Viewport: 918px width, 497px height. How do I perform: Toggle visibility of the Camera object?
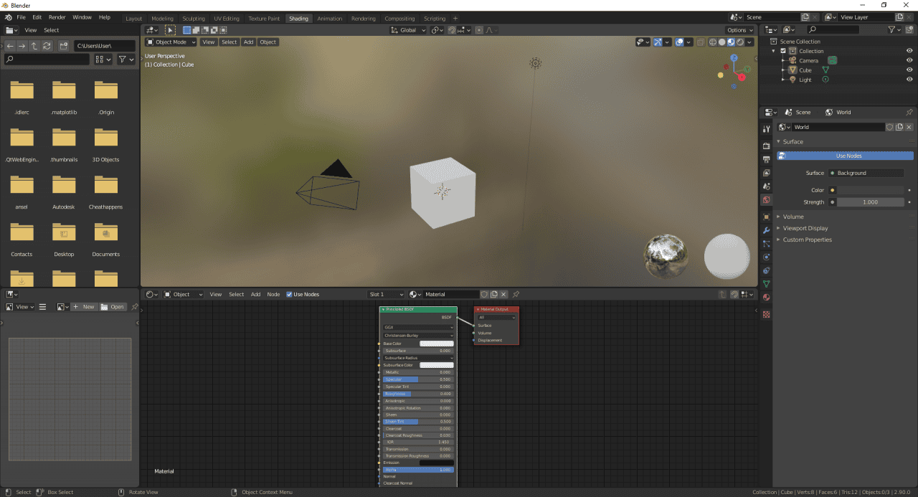click(909, 60)
